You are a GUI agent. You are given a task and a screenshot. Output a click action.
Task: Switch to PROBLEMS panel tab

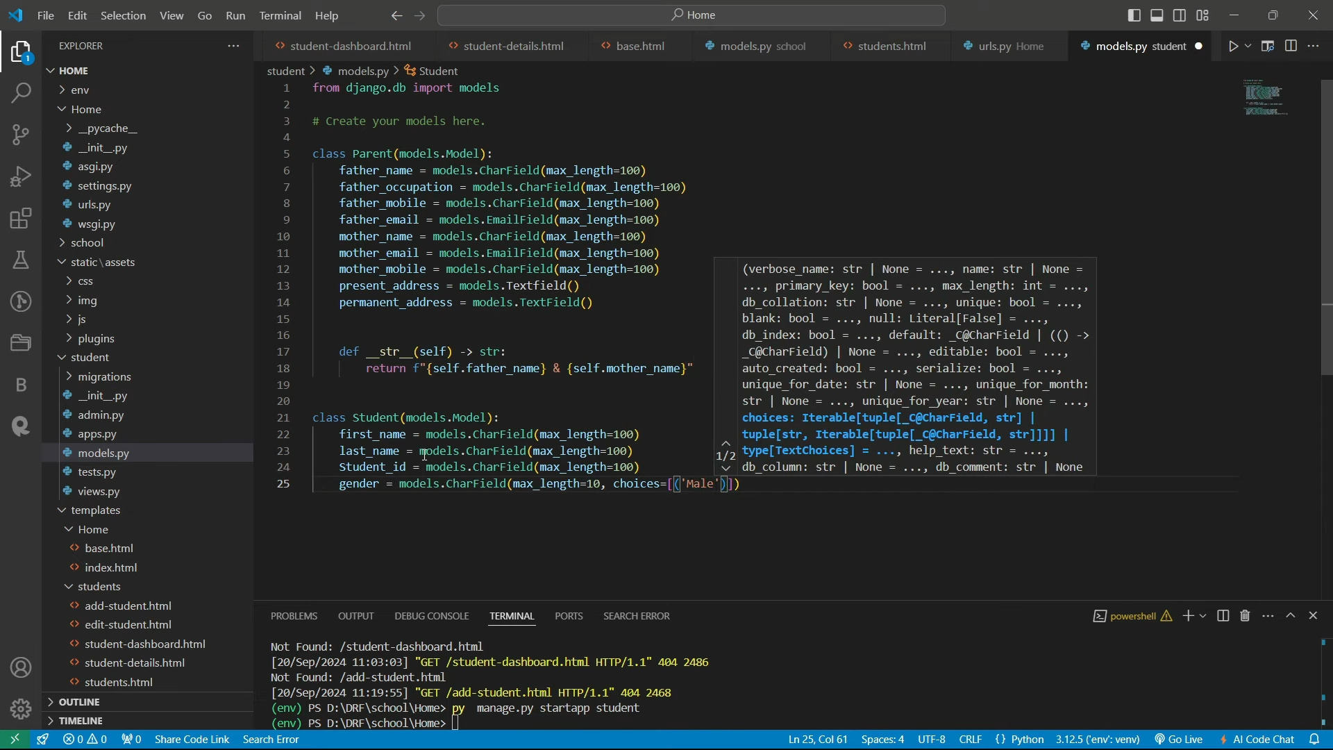(x=294, y=616)
